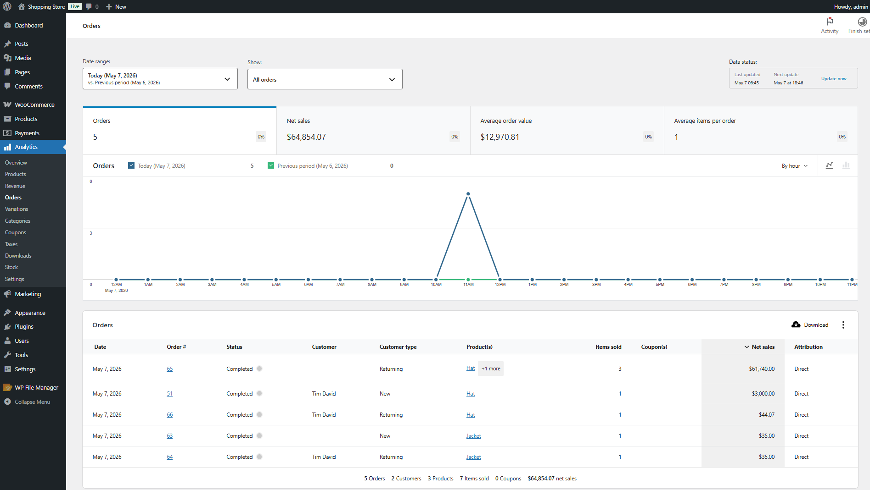Switch to bar chart view icon
The image size is (870, 490).
coord(846,165)
